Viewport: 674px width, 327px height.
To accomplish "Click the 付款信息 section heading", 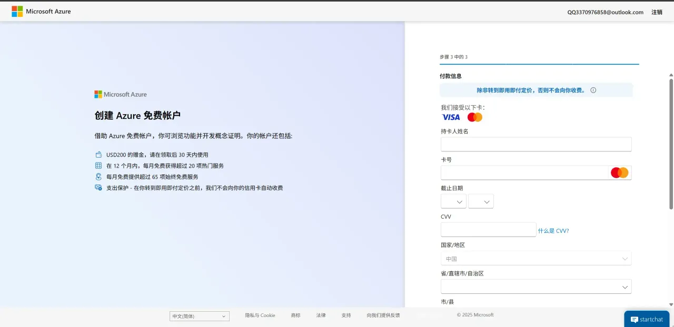I will pos(451,76).
